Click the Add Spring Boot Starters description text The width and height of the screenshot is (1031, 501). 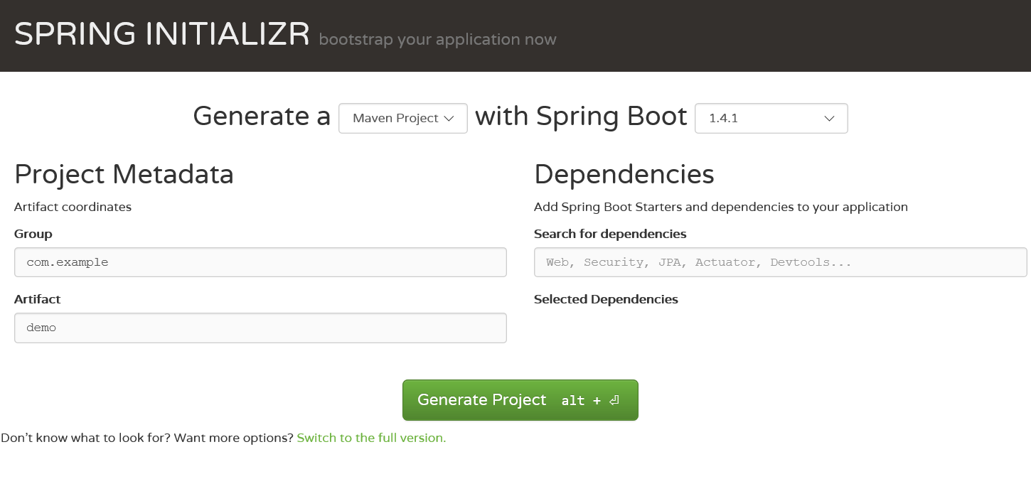tap(721, 207)
